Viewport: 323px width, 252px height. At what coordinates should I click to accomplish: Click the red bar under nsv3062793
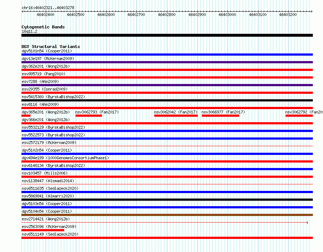pos(89,116)
